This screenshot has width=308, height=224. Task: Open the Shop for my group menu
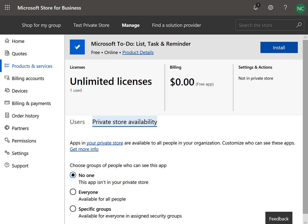pos(41,25)
